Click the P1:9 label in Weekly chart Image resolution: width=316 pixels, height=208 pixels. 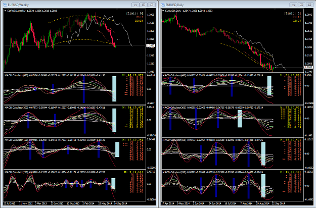[x=140, y=17]
